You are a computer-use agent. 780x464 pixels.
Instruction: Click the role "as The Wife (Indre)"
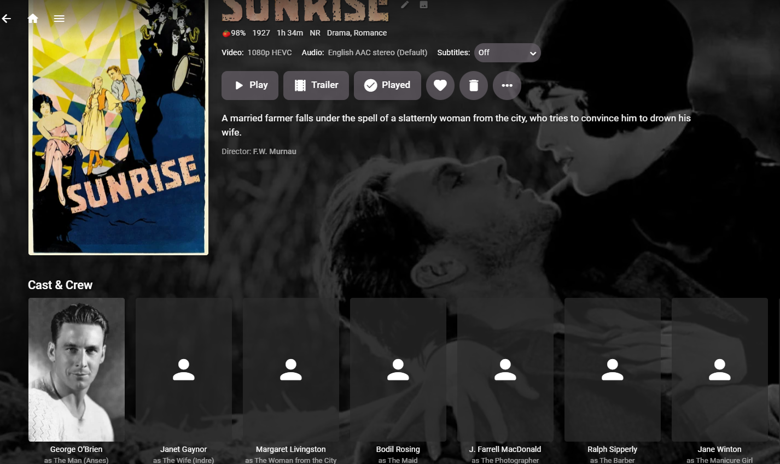click(184, 460)
